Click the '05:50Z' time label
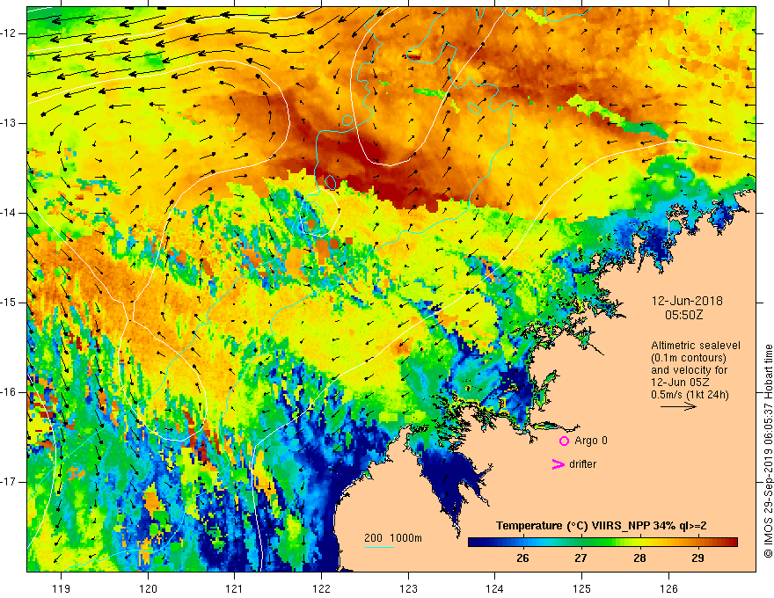Viewport: 774px width, 598px height. [683, 315]
